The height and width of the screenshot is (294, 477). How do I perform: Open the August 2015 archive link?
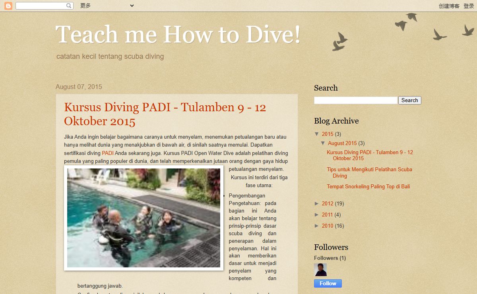[342, 143]
